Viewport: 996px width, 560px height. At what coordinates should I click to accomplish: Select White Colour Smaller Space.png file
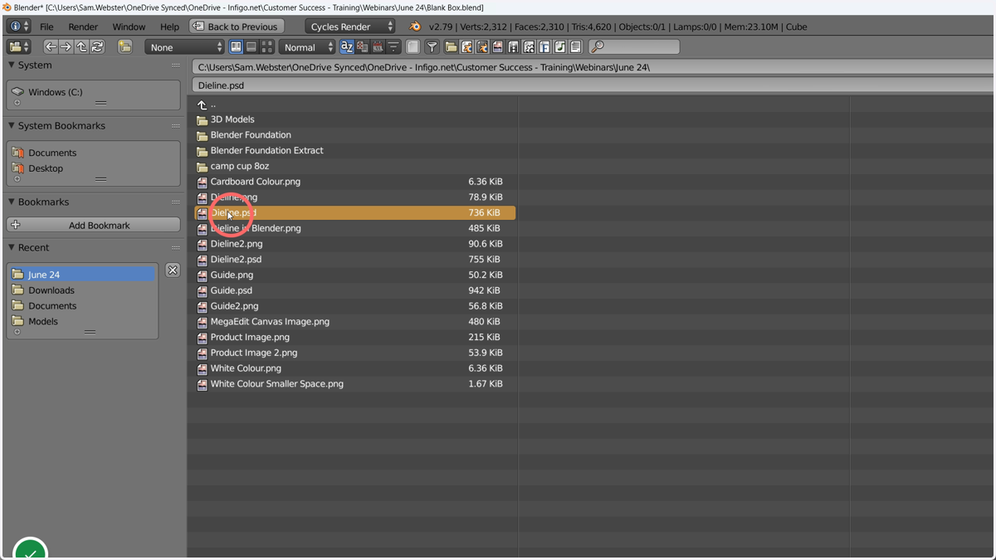coord(355,383)
